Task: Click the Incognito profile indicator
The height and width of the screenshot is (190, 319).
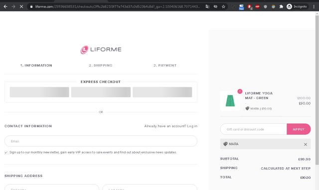Action: click(x=297, y=6)
